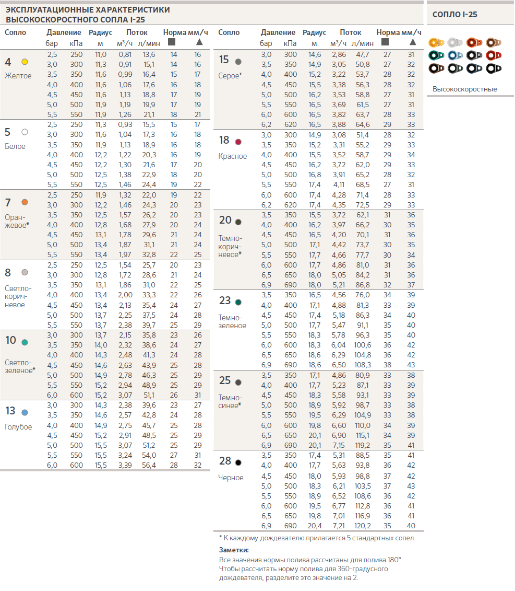Click the dark green nozzle image

coord(455,68)
